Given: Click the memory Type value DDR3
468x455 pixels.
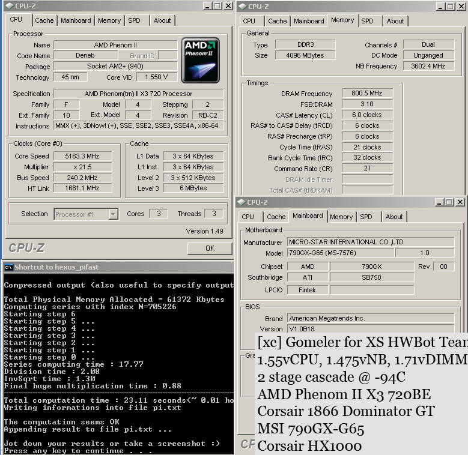Looking at the screenshot, I should pyautogui.click(x=305, y=44).
